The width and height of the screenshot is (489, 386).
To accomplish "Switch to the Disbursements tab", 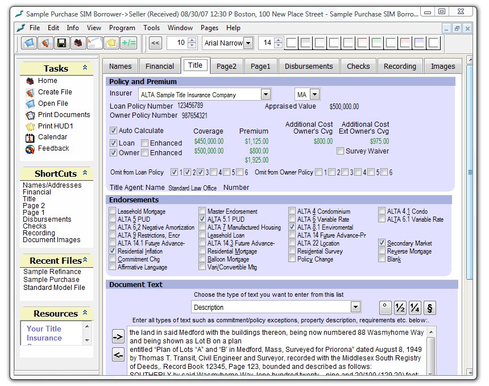I will [x=309, y=66].
